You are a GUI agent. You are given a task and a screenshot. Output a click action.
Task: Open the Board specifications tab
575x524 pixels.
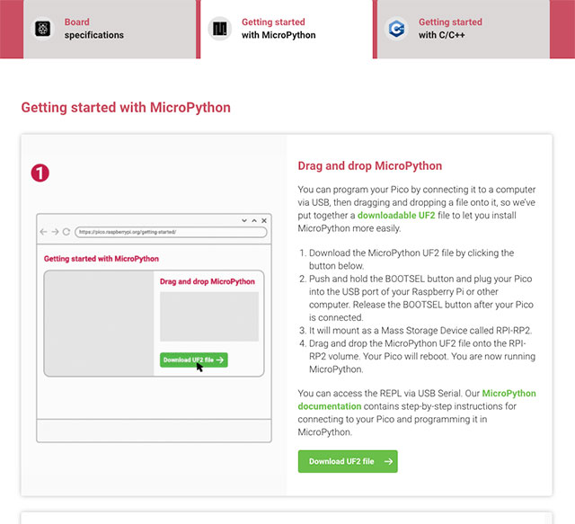tap(93, 29)
